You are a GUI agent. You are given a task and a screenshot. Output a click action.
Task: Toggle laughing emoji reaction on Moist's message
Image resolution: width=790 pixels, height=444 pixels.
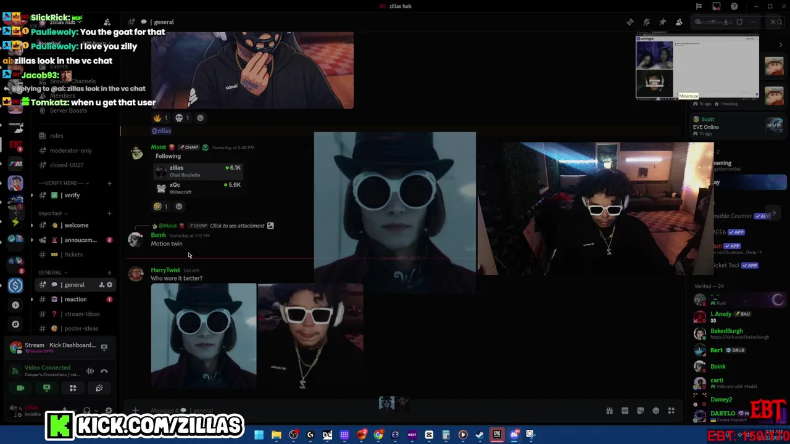pyautogui.click(x=160, y=207)
